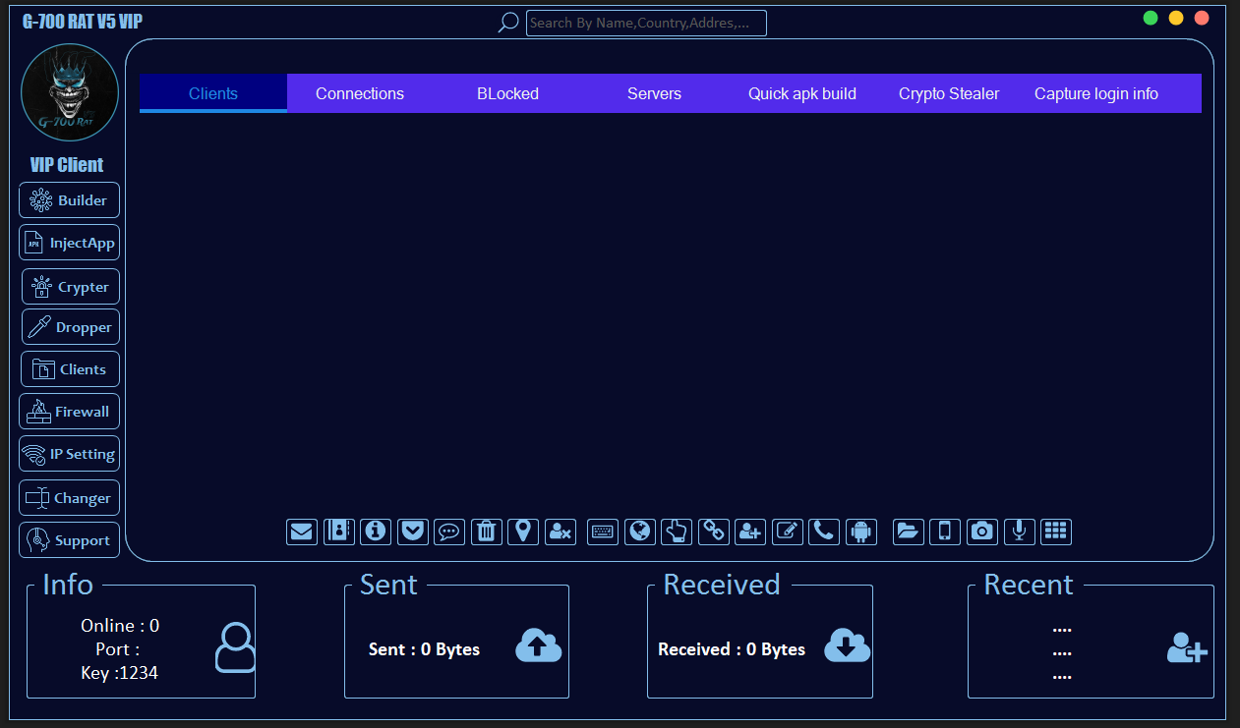Launch the Builder from the sidebar
The width and height of the screenshot is (1240, 728).
pos(69,199)
